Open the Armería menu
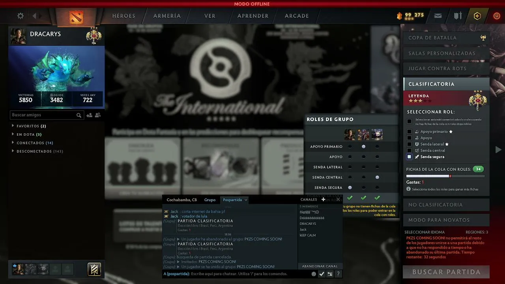The height and width of the screenshot is (284, 505). [x=167, y=16]
